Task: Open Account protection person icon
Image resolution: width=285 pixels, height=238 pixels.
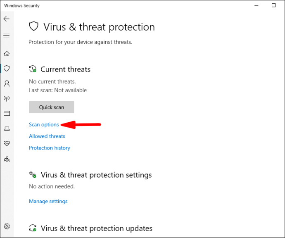Action: 7,83
